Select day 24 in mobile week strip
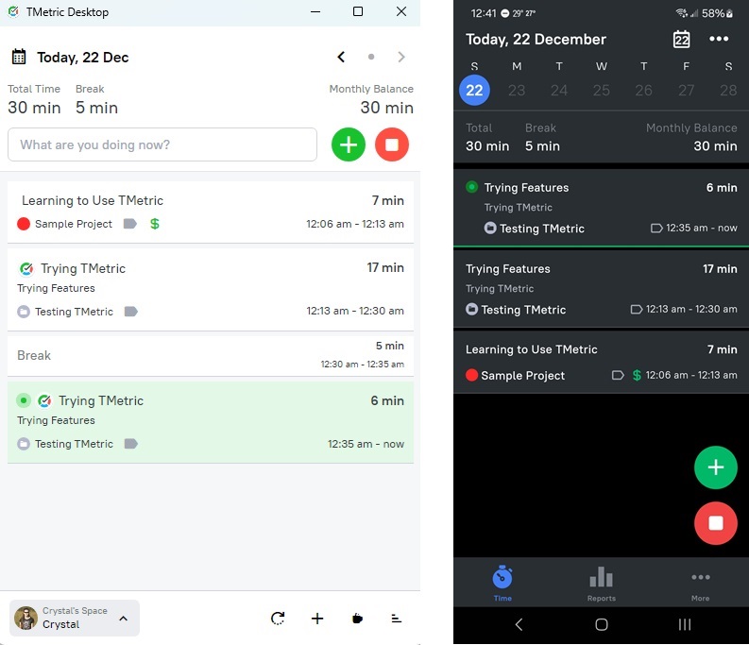The width and height of the screenshot is (749, 645). click(559, 90)
